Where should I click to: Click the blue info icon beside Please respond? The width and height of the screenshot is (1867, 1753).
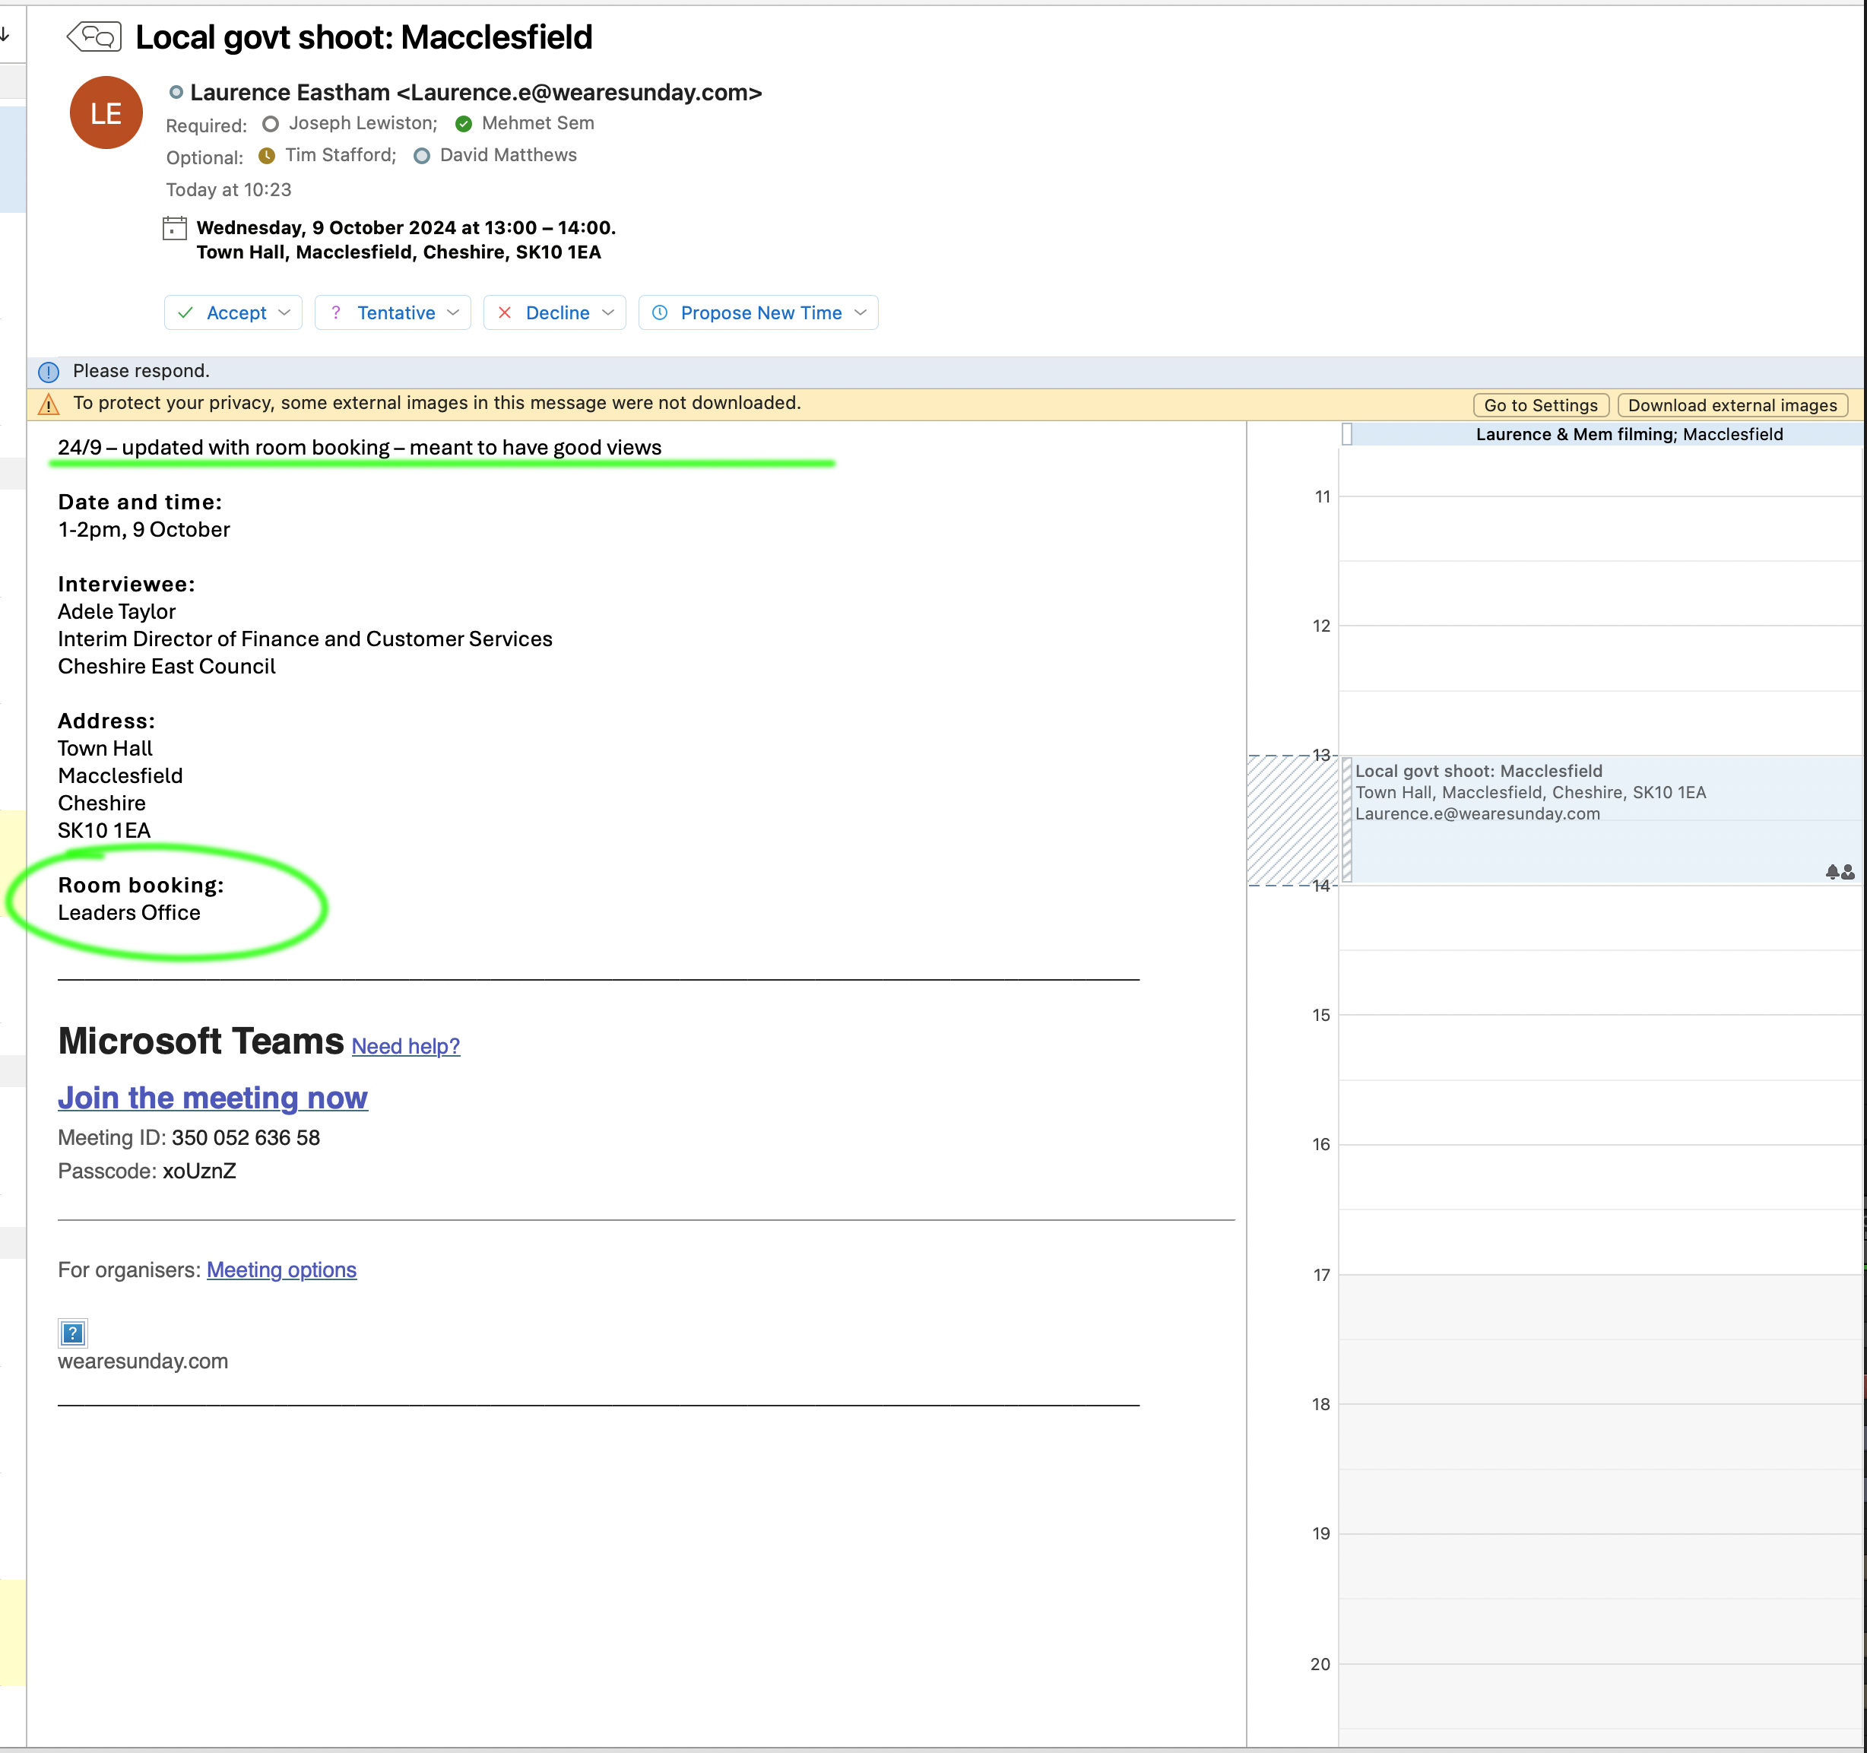click(49, 372)
